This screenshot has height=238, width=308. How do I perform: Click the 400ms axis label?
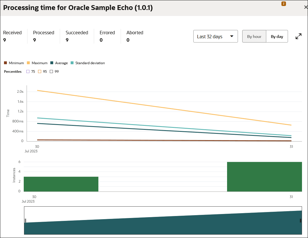click(x=18, y=131)
